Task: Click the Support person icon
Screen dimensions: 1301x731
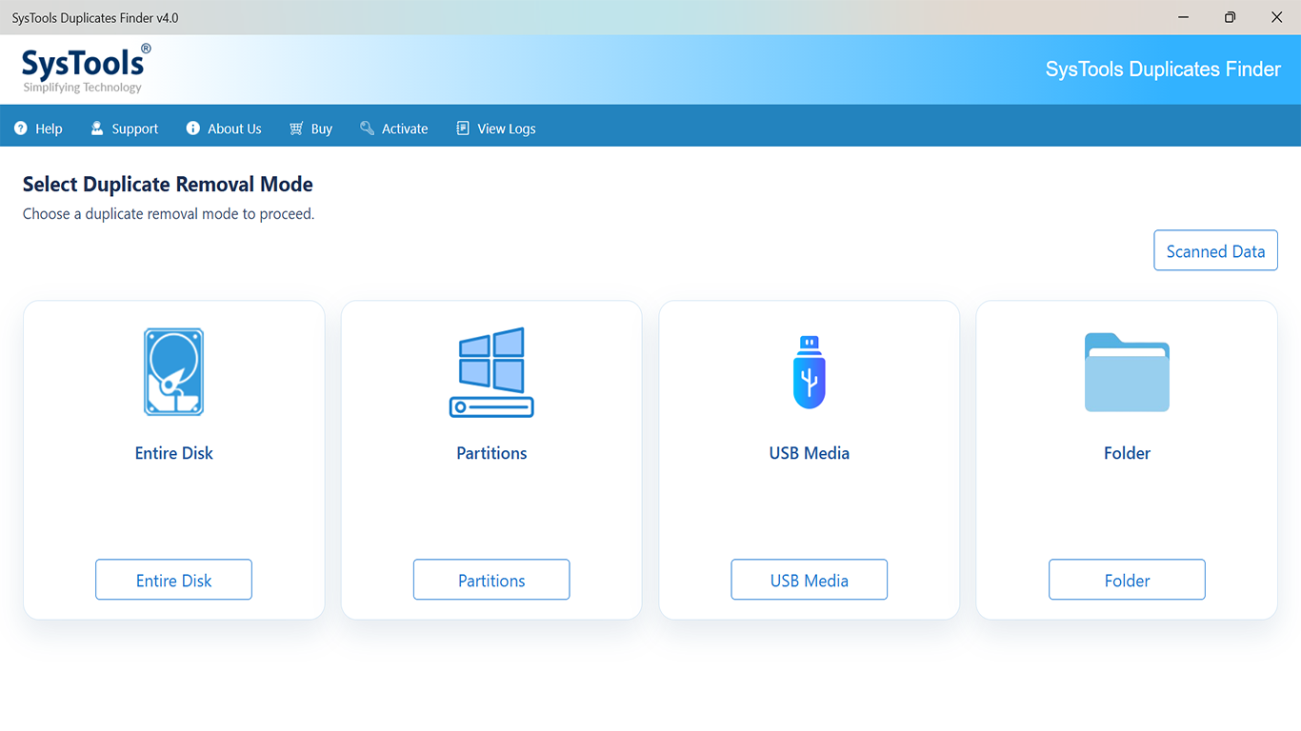Action: (x=96, y=128)
